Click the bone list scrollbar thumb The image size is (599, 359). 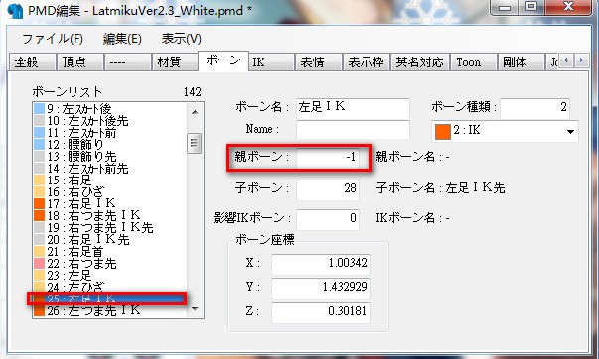[194, 143]
